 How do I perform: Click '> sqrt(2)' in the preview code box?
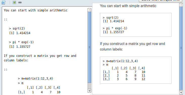[x=111, y=18]
